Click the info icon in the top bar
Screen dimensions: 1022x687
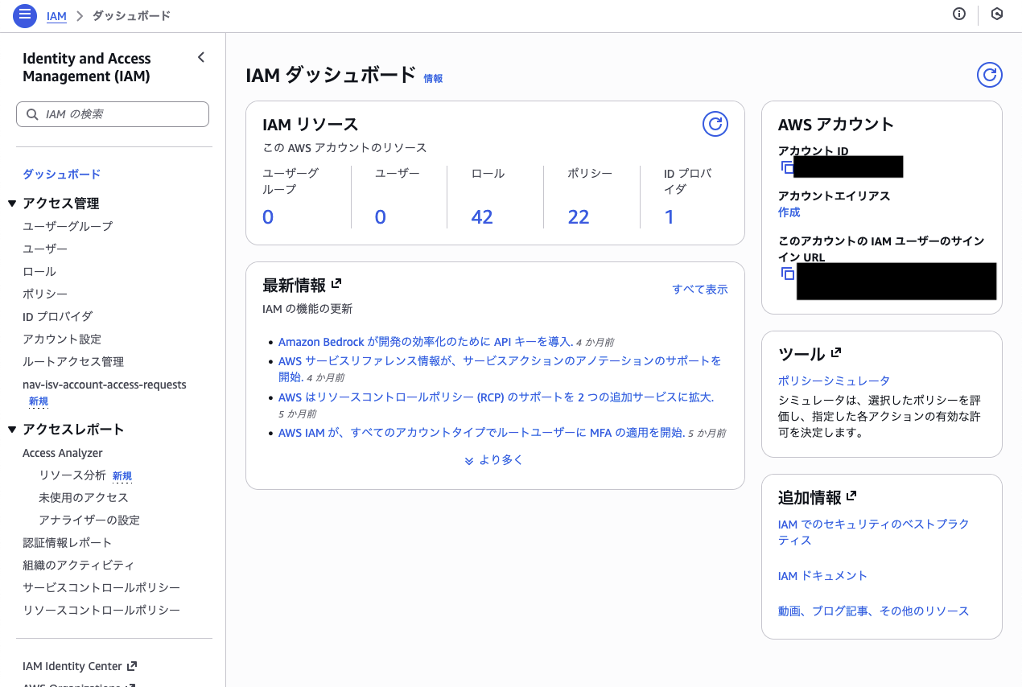tap(958, 14)
